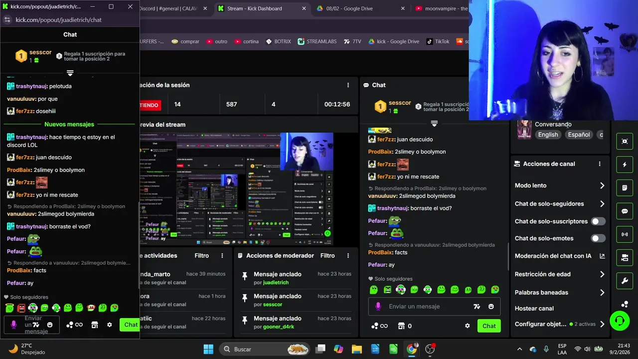Open dashboard chat settings gear
This screenshot has width=638, height=359.
[x=467, y=326]
